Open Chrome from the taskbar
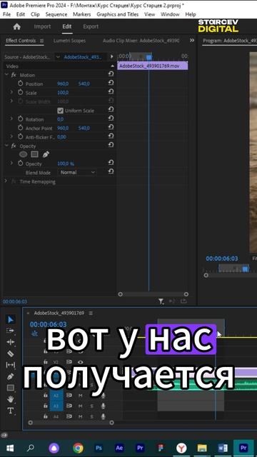Image resolution: width=257 pixels, height=457 pixels. pos(78,448)
